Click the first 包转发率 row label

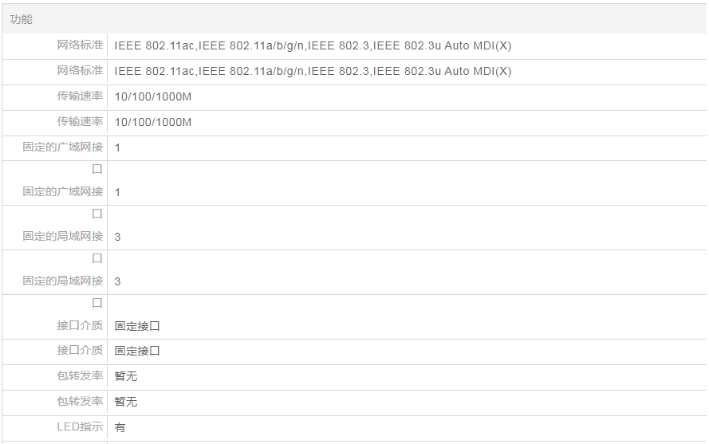click(80, 375)
